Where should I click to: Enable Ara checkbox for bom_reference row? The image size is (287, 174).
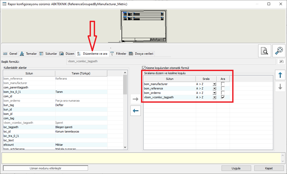(223, 88)
